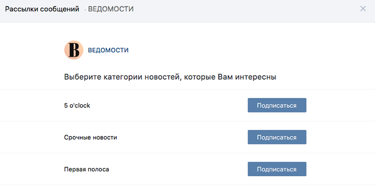The height and width of the screenshot is (189, 375).
Task: Click the separator dot before header ВЕДОМОСТИ
Action: (x=85, y=10)
